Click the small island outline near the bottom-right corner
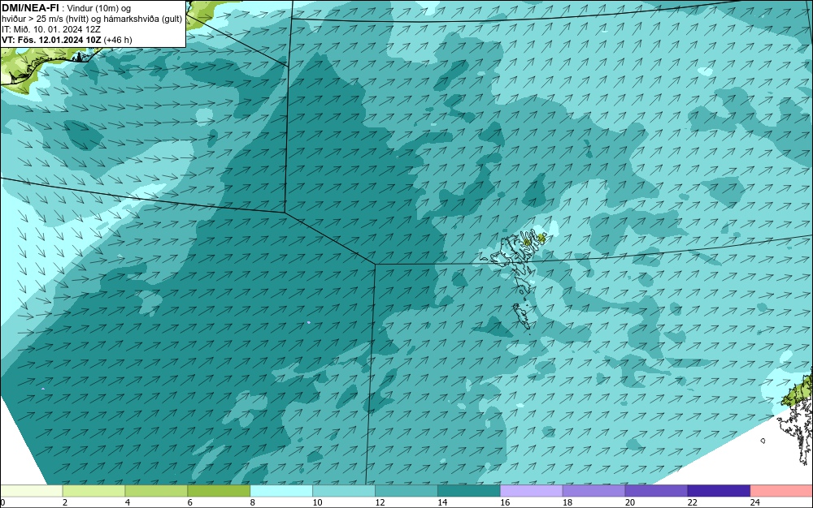Viewport: 813px width, 508px height. click(763, 441)
